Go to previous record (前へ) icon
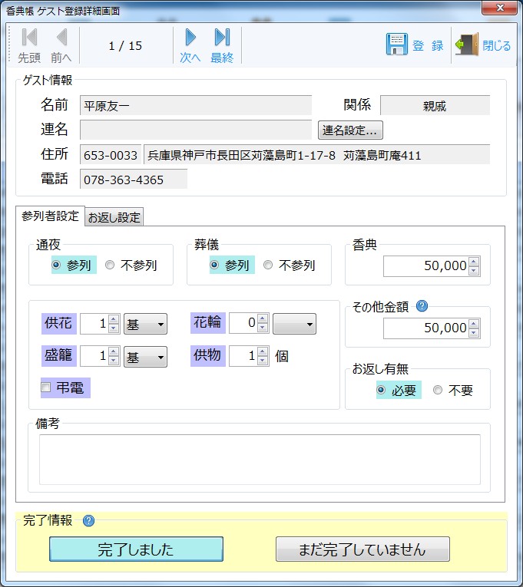The width and height of the screenshot is (523, 587). 61,38
